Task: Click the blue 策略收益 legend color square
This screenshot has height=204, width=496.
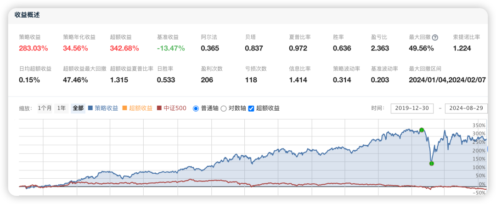Action: [90, 108]
